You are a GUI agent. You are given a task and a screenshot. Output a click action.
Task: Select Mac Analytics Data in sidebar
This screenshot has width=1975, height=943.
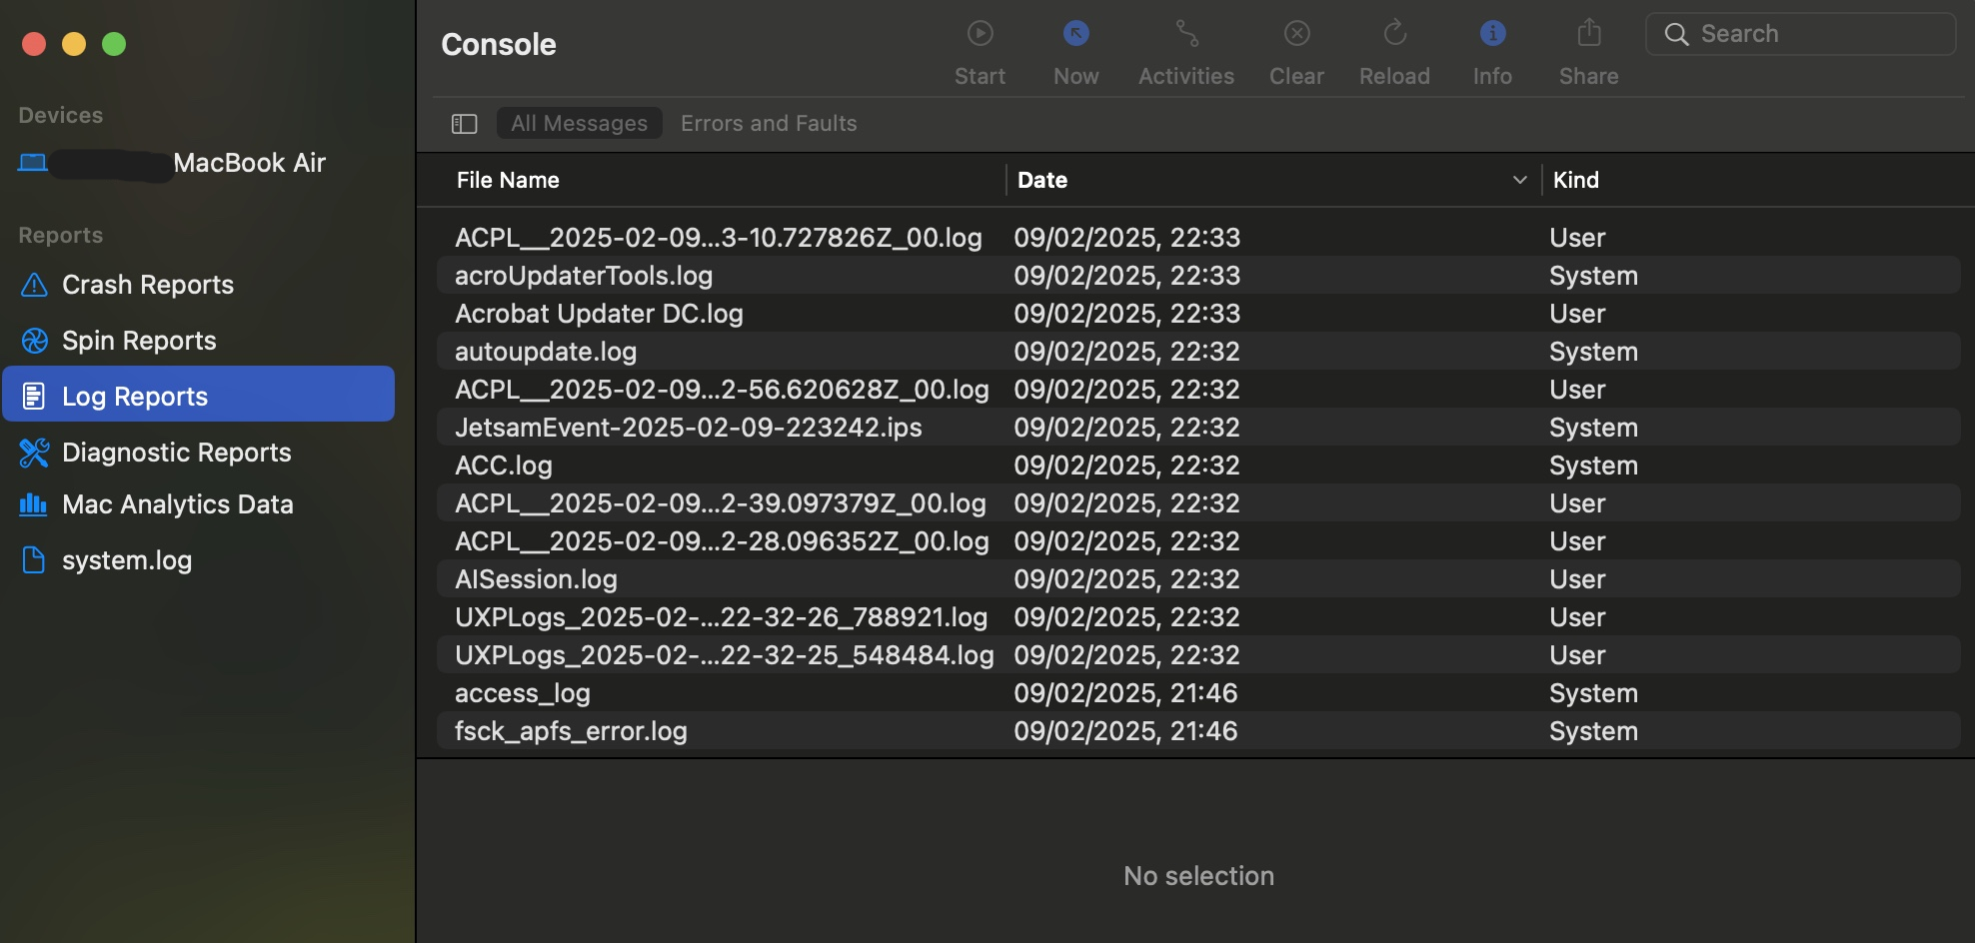point(178,503)
